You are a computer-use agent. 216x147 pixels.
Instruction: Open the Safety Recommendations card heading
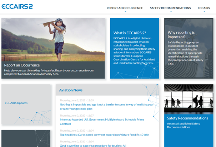pos(187,118)
